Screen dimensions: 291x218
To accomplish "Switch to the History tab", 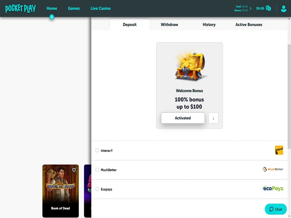I will 209,25.
